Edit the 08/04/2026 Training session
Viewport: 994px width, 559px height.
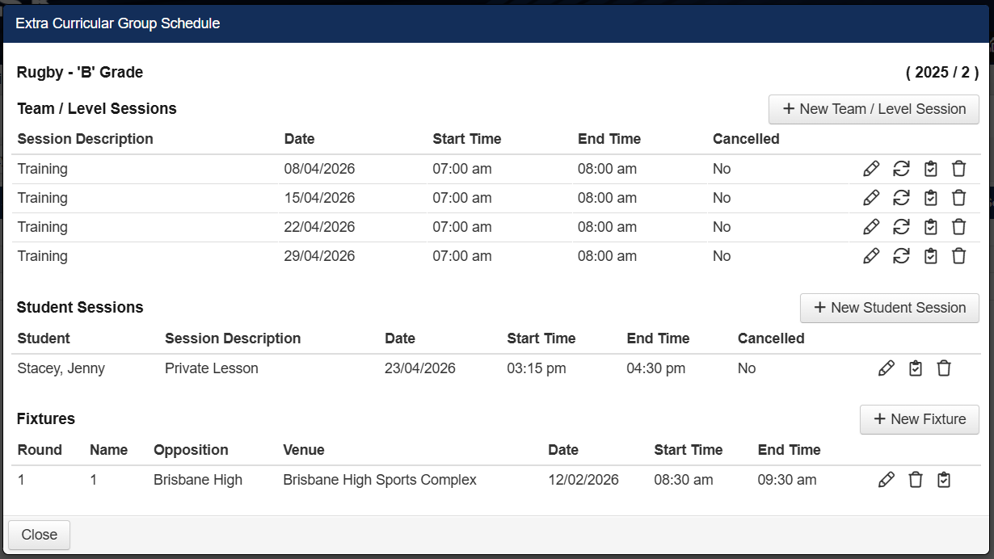coord(871,169)
